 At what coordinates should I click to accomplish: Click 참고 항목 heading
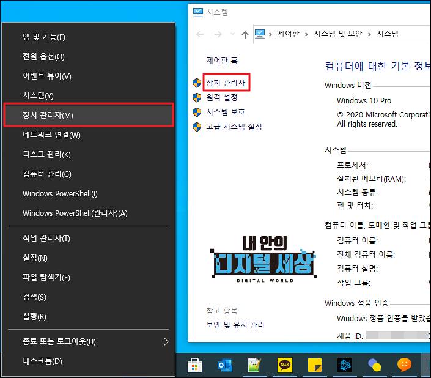pyautogui.click(x=222, y=311)
